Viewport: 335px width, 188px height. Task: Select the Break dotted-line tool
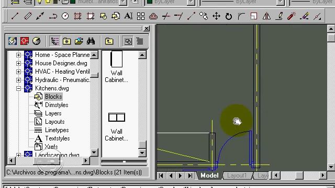point(191,16)
